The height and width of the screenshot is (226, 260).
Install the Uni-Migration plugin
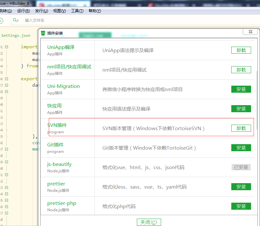(241, 89)
